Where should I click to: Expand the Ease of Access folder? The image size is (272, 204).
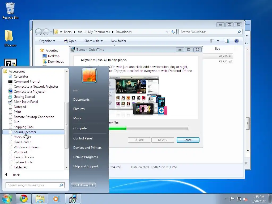(24, 157)
